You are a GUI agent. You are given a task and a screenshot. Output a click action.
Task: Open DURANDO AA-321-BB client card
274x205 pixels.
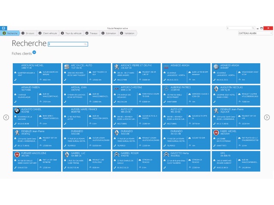click(186, 139)
